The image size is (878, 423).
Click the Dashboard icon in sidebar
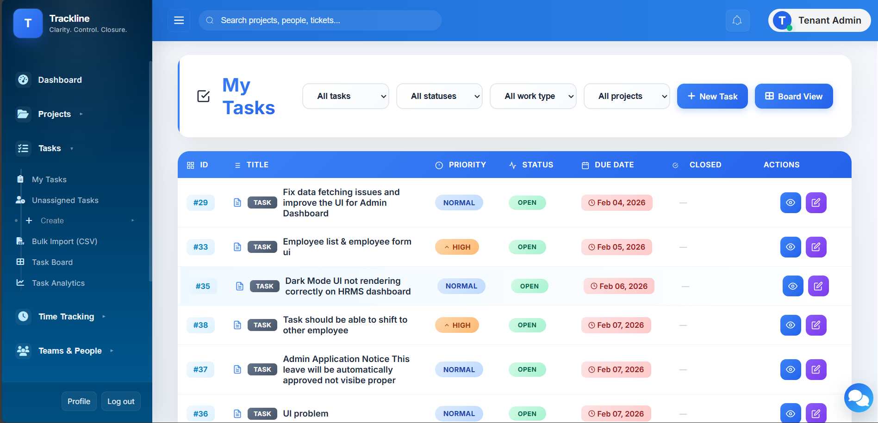click(x=23, y=80)
